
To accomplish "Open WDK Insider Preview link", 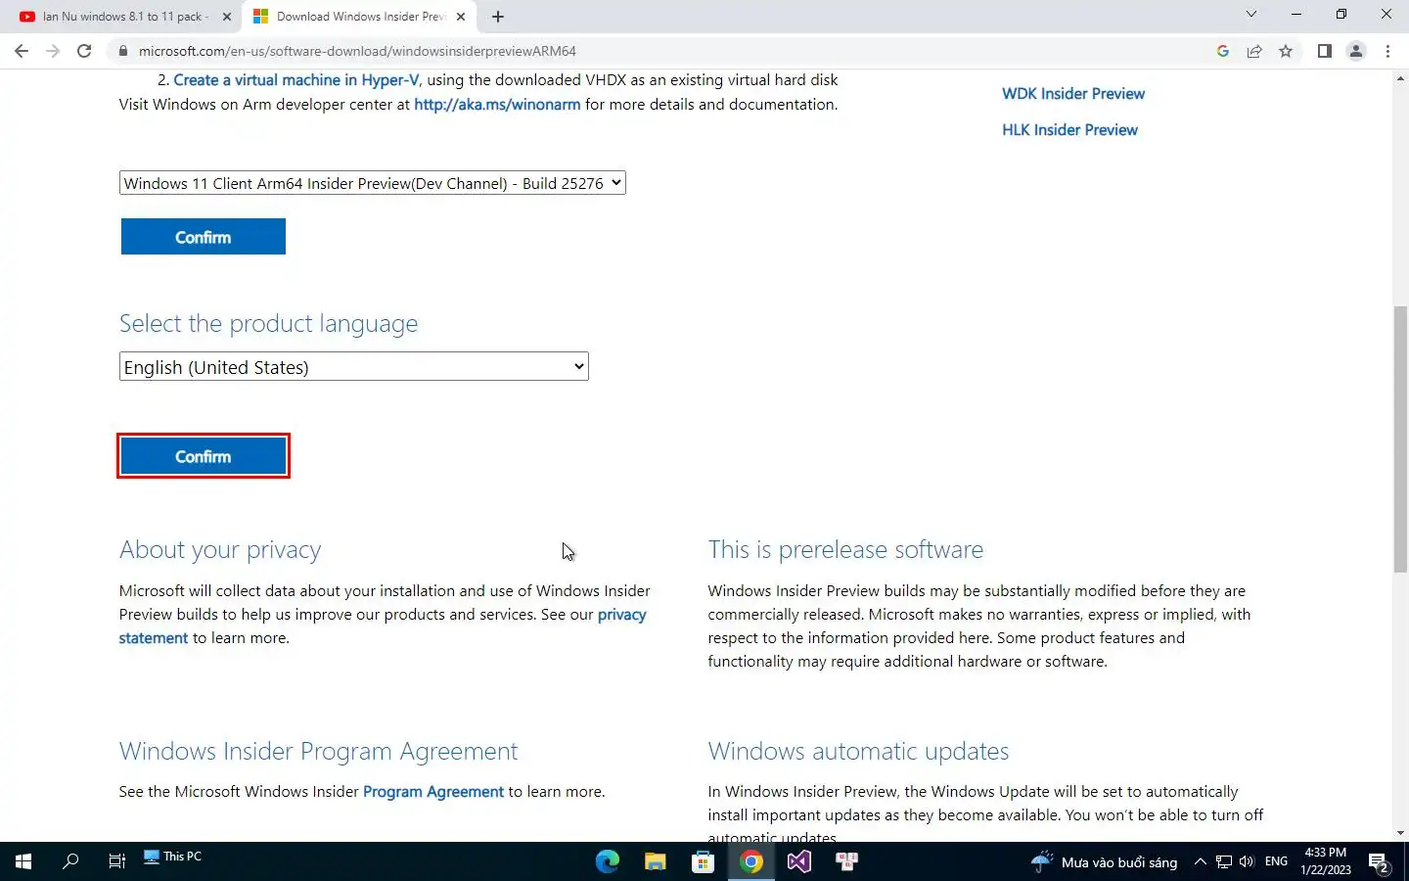I will (1073, 94).
